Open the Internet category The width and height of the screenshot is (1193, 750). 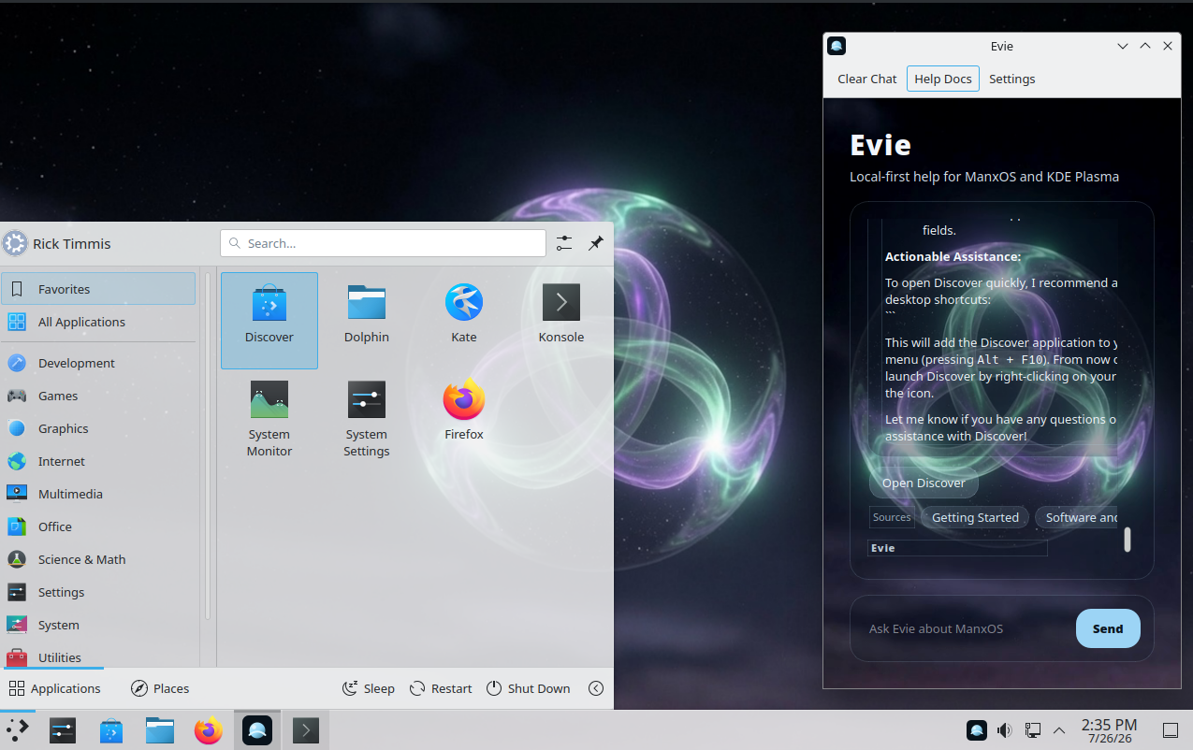pyautogui.click(x=98, y=461)
